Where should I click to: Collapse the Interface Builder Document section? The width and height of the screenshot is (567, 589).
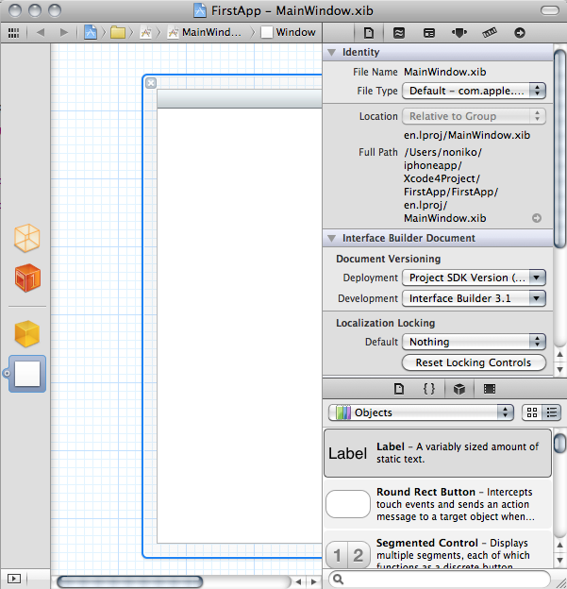tap(331, 238)
